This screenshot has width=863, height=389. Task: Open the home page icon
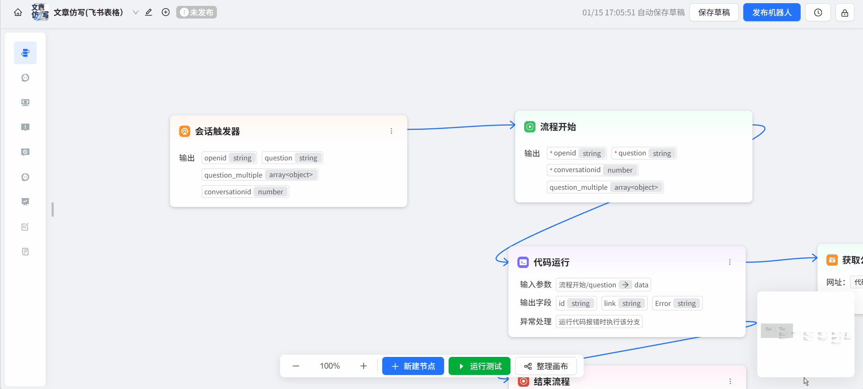coord(18,13)
